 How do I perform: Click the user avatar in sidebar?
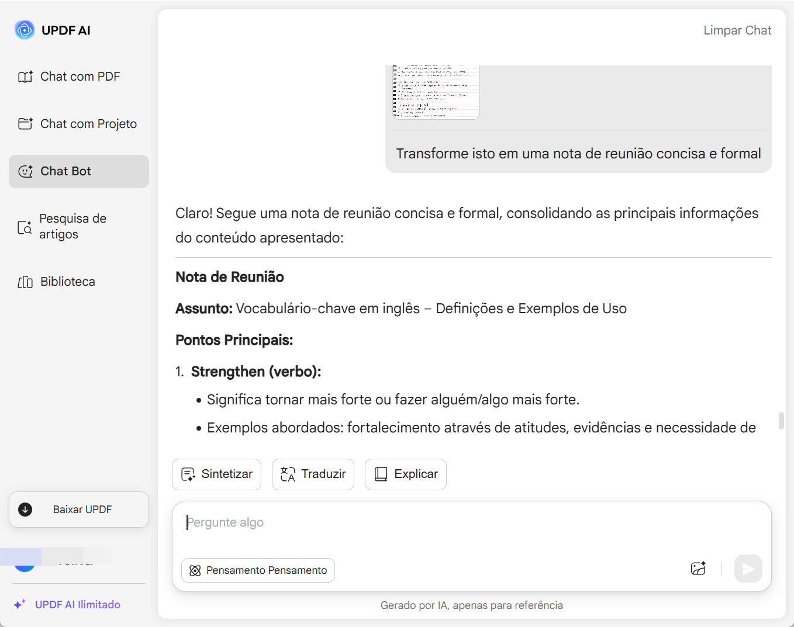pos(25,562)
